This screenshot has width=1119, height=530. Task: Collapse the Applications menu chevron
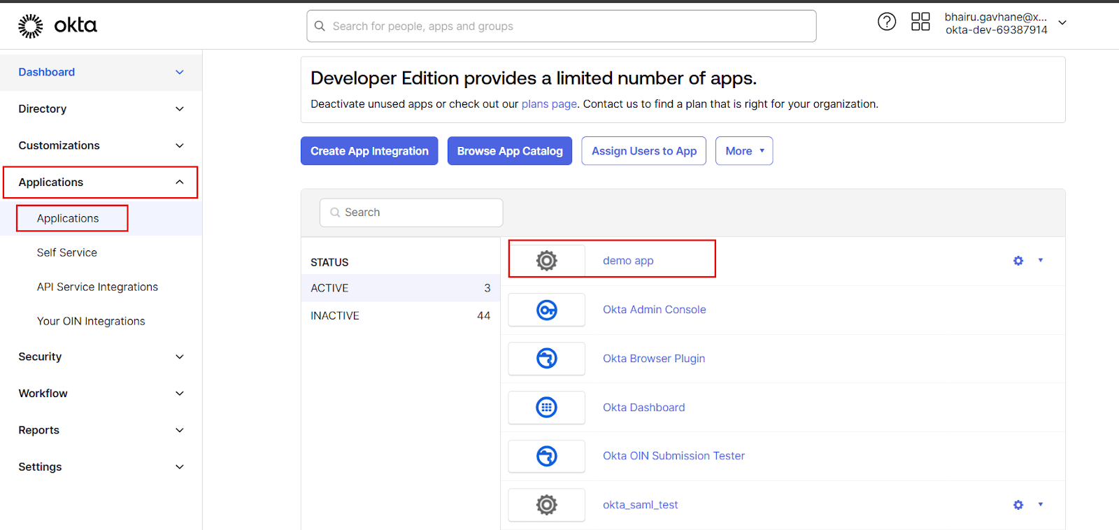[180, 182]
